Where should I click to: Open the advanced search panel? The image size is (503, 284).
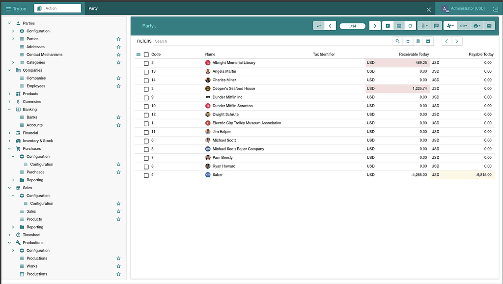coord(398,41)
